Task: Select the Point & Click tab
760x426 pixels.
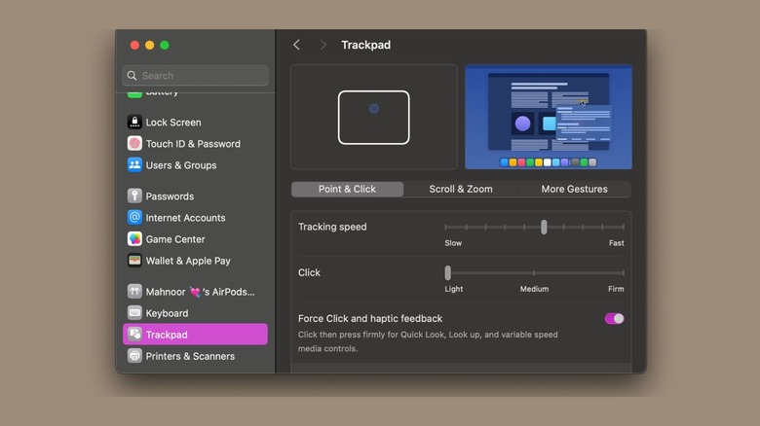Action: [x=347, y=189]
